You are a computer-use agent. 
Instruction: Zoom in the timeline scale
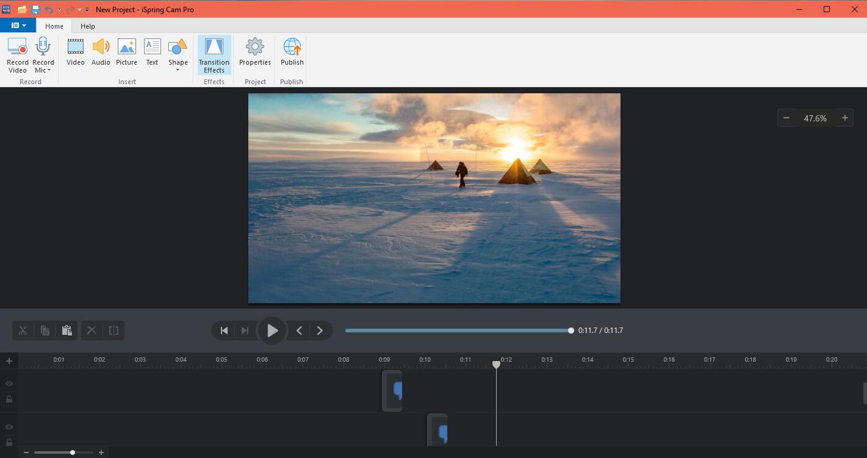pos(101,453)
